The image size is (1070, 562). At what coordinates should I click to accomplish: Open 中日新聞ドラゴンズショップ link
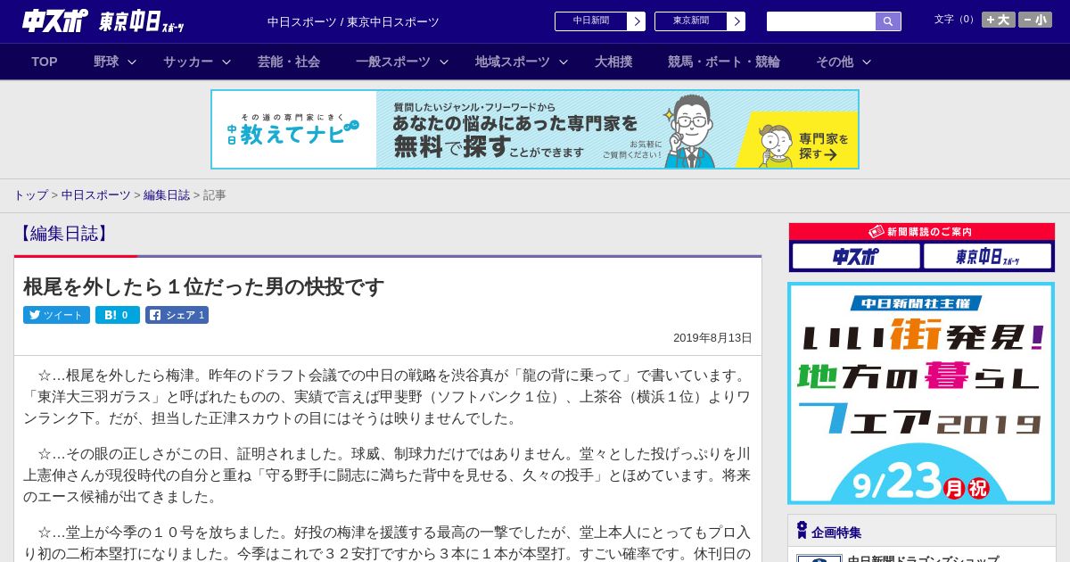[923, 558]
